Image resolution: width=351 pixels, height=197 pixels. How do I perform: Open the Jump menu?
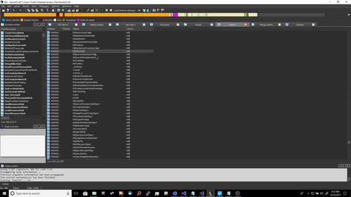pyautogui.click(x=17, y=6)
